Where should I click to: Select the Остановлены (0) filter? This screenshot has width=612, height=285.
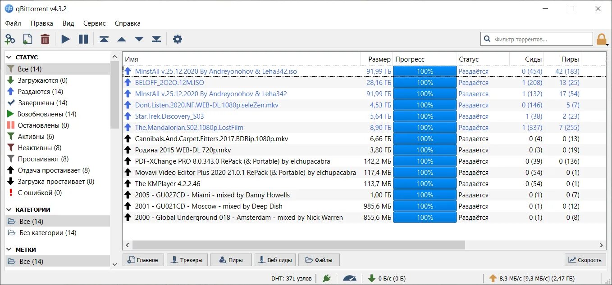coord(57,125)
